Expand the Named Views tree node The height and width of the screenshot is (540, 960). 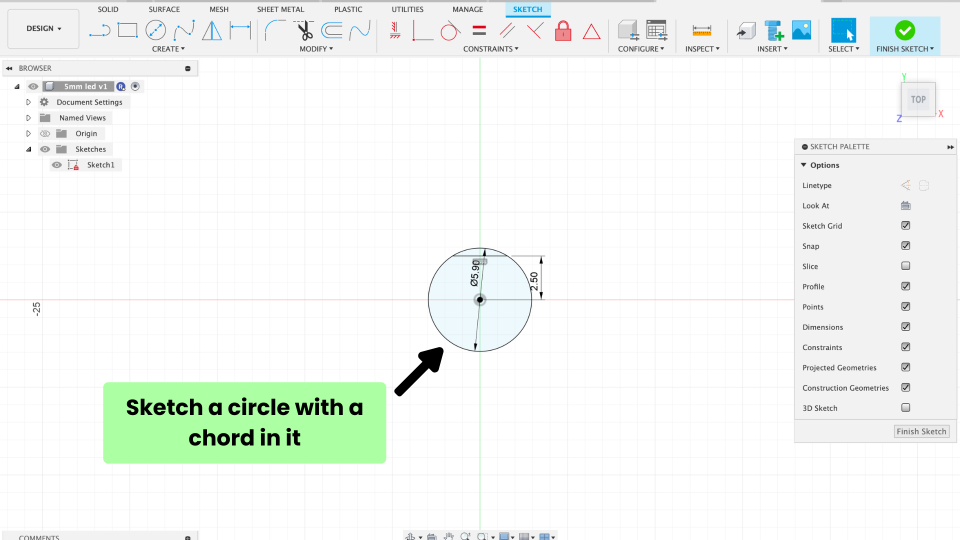click(x=28, y=118)
